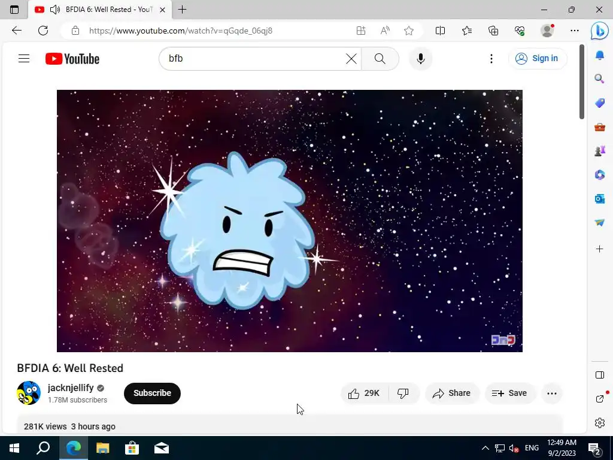Open volume control in tray
This screenshot has height=460, width=613.
[x=514, y=448]
